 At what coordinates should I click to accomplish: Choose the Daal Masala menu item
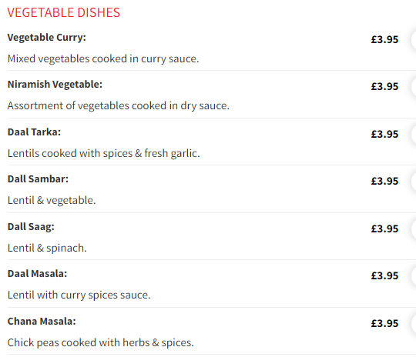pyautogui.click(x=38, y=273)
